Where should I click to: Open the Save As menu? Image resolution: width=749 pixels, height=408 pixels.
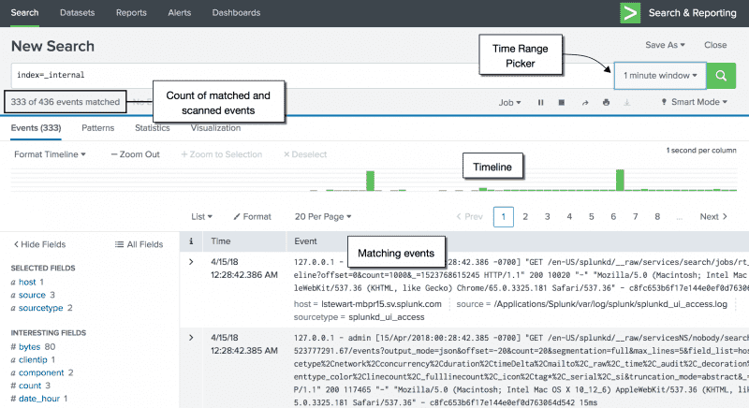(665, 45)
